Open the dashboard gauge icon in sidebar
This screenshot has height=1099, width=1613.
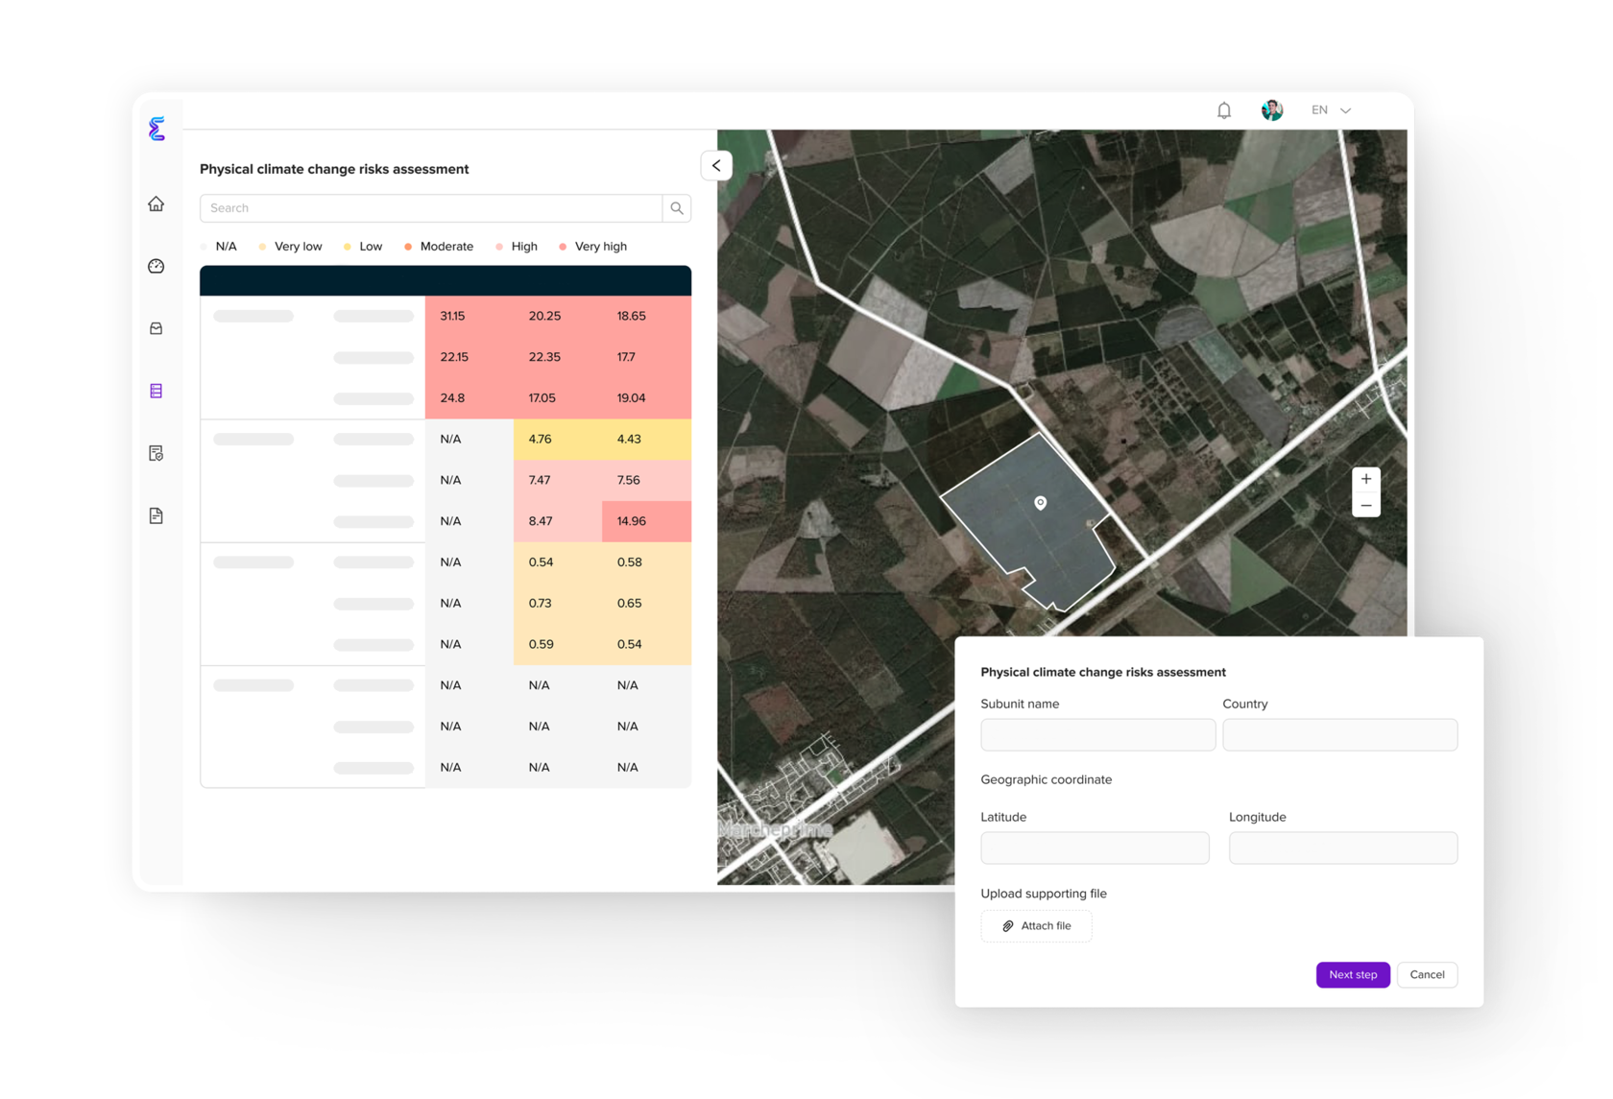[156, 266]
